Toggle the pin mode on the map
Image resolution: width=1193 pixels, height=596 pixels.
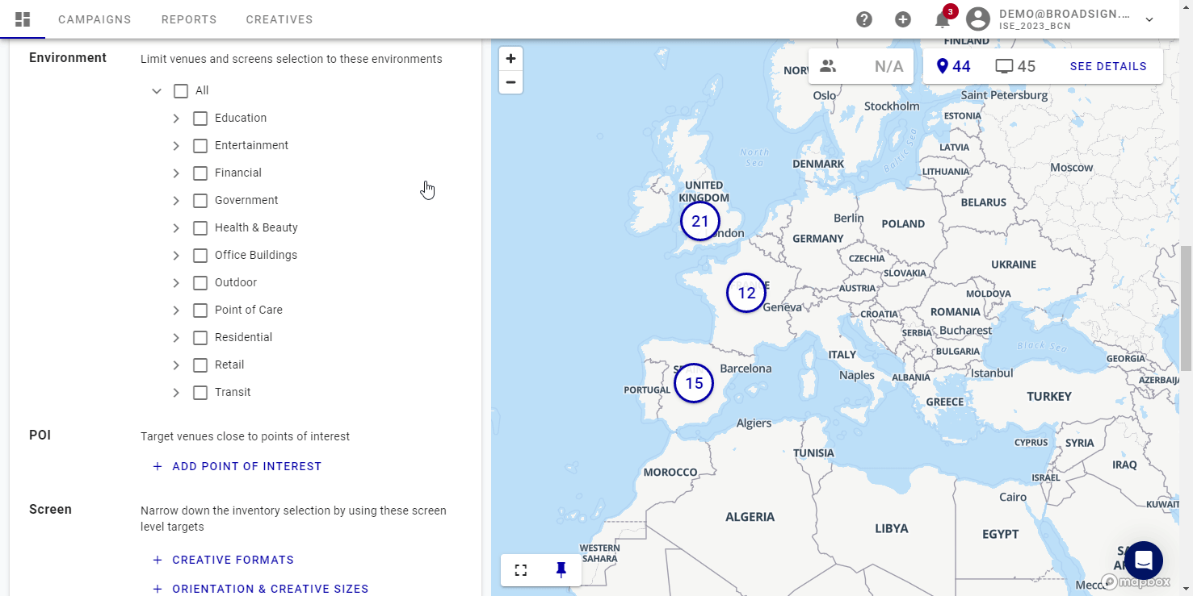coord(561,569)
